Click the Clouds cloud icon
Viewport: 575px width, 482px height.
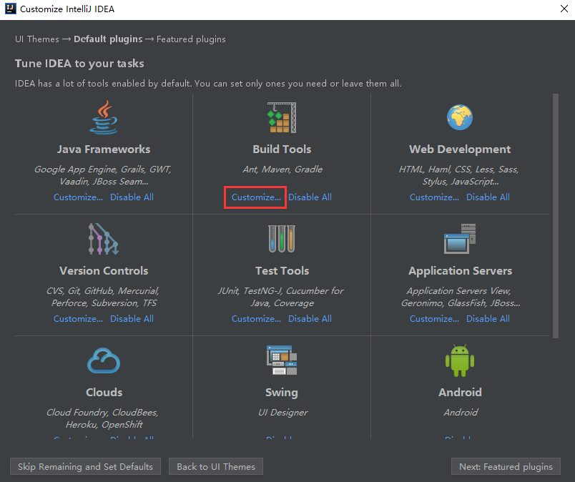[x=104, y=360]
